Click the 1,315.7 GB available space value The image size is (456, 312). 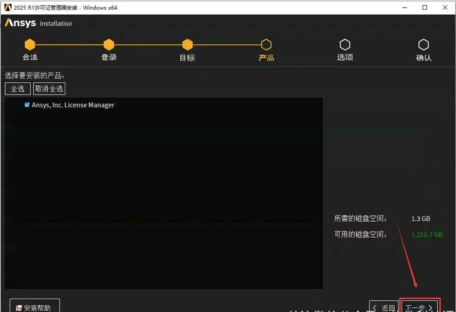[427, 235]
